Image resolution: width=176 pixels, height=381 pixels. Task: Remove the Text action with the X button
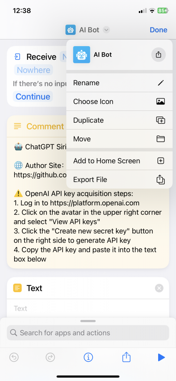[159, 288]
